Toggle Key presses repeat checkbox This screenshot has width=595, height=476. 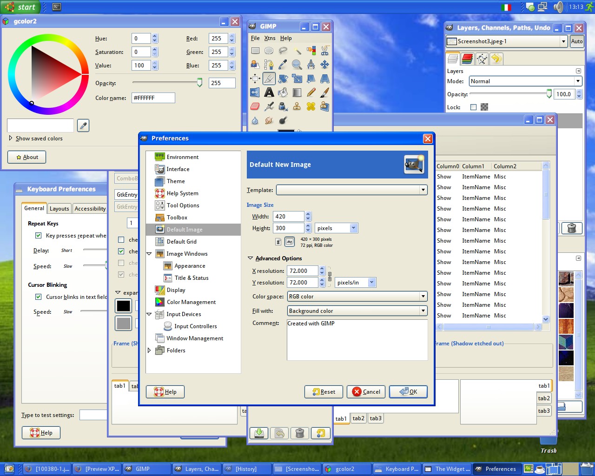(39, 236)
